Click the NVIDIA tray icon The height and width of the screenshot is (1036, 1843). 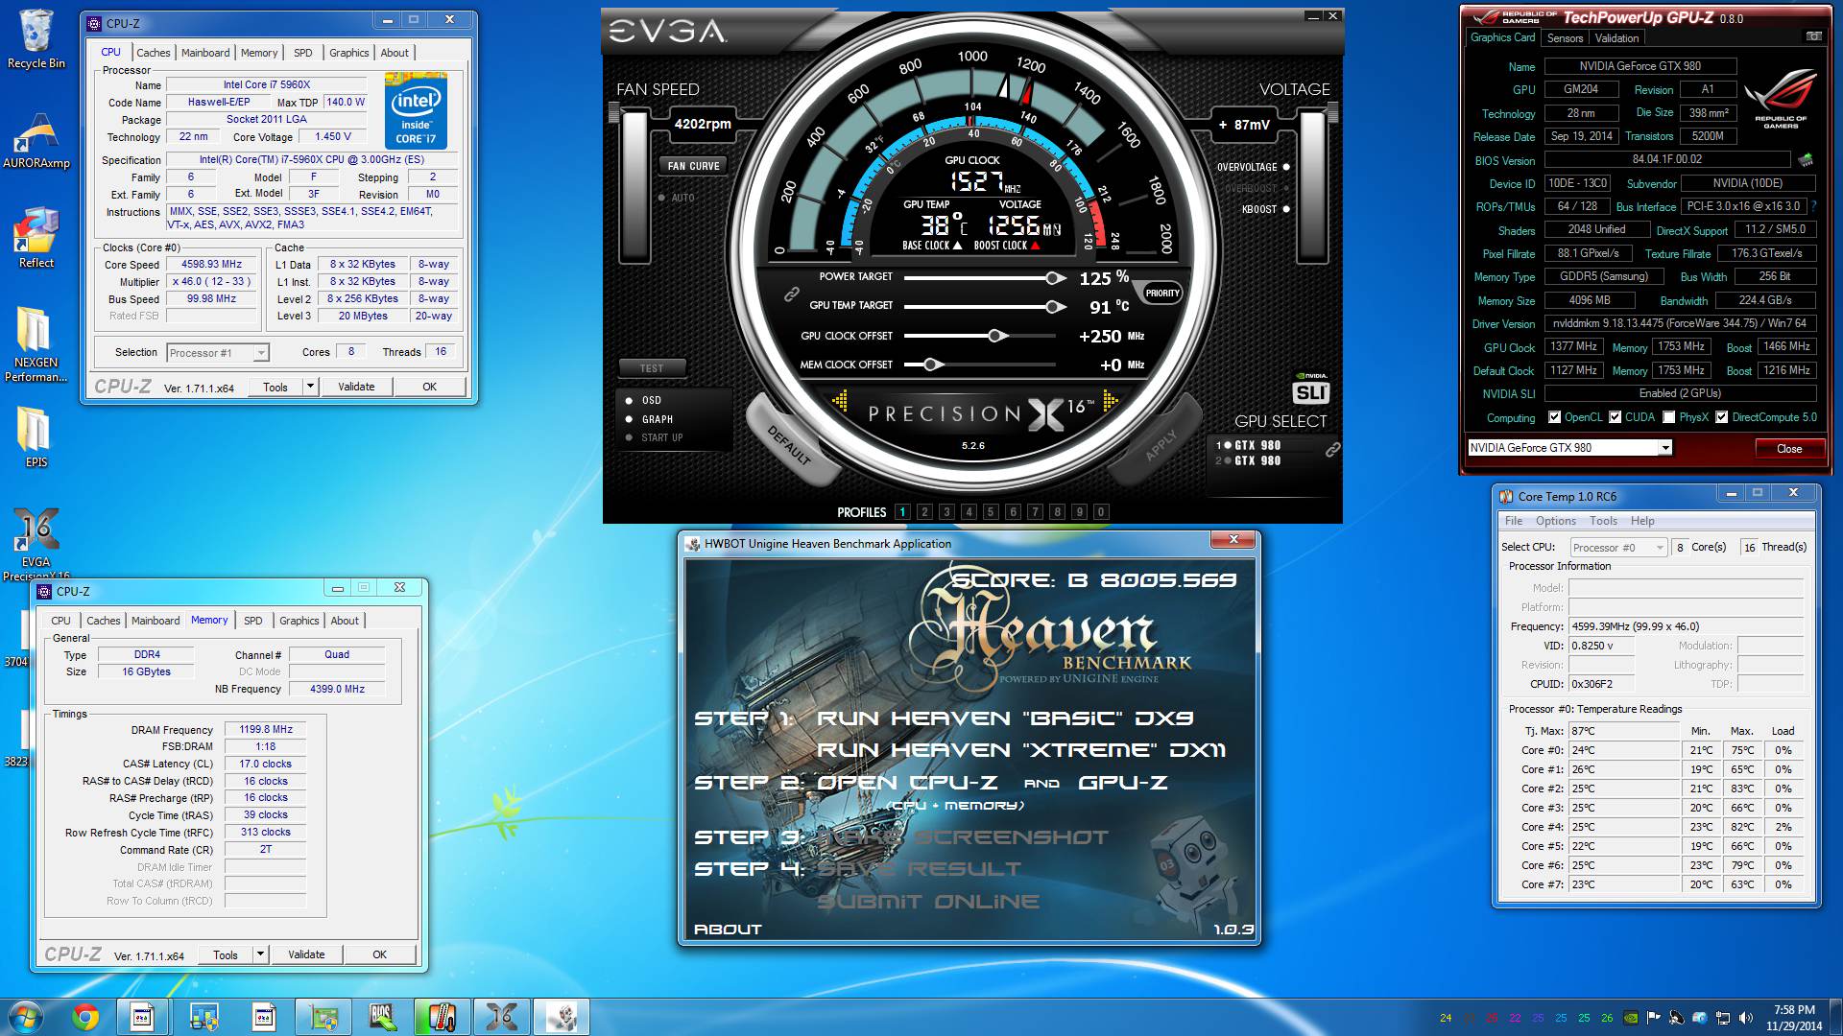tap(1630, 1018)
